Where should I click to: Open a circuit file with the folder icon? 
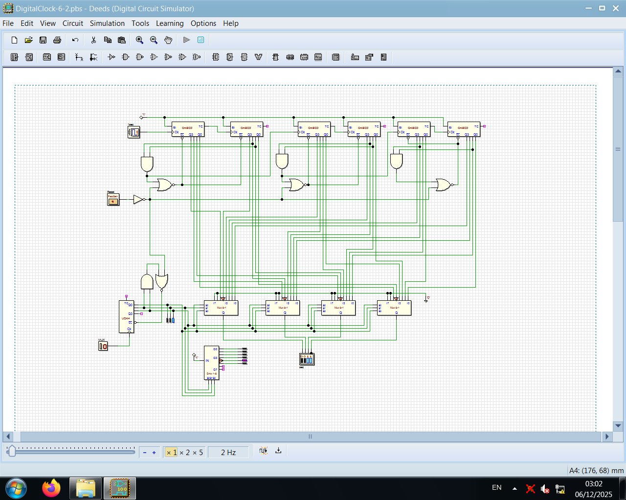coord(28,40)
